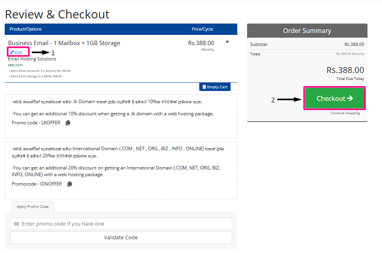Screen dimensions: 382x253
Task: Open the Apply Promo Code tab
Action: (33, 207)
